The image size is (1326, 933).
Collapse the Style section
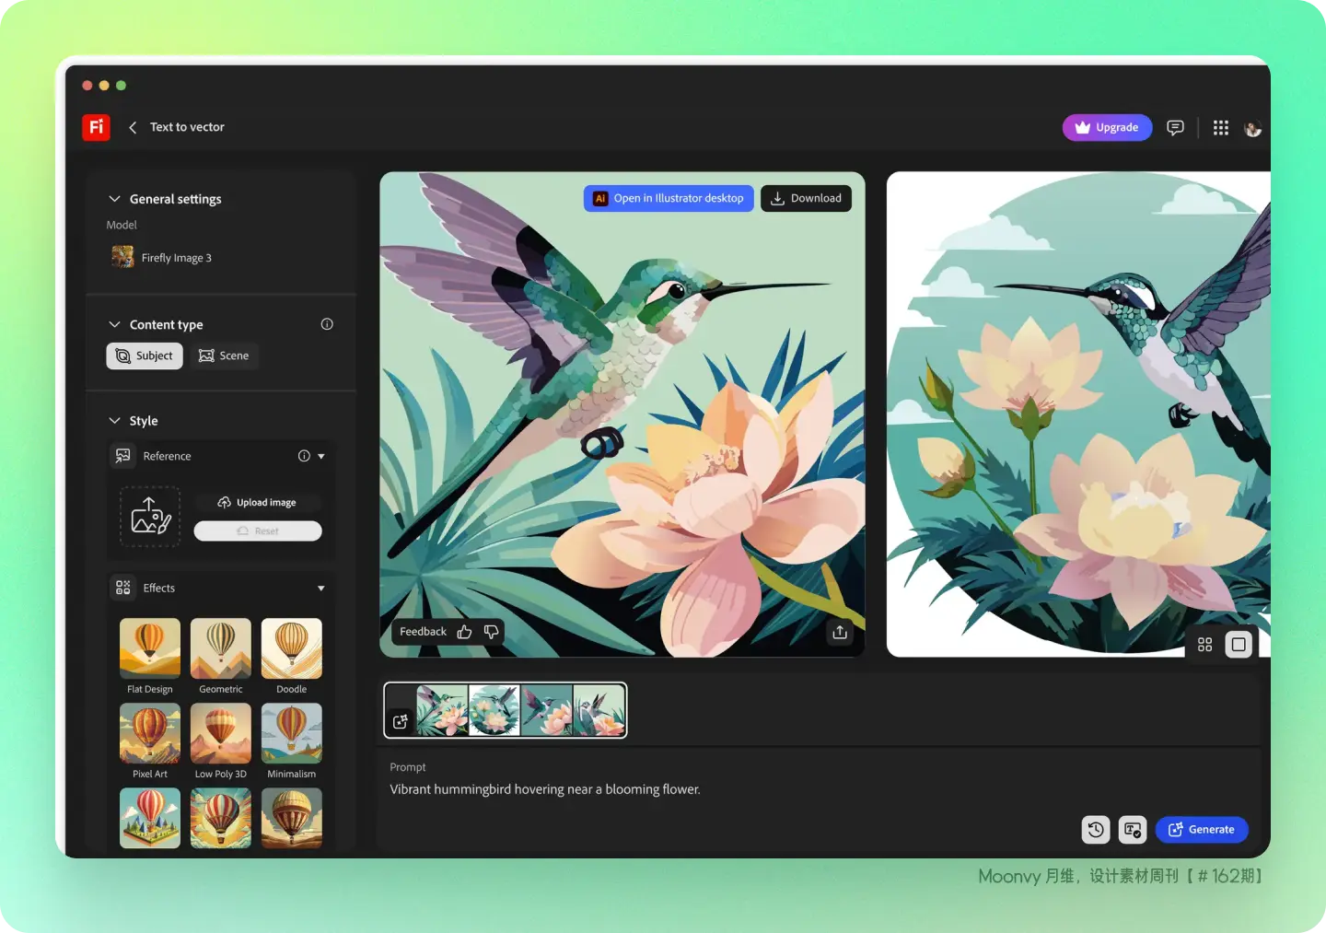(115, 421)
